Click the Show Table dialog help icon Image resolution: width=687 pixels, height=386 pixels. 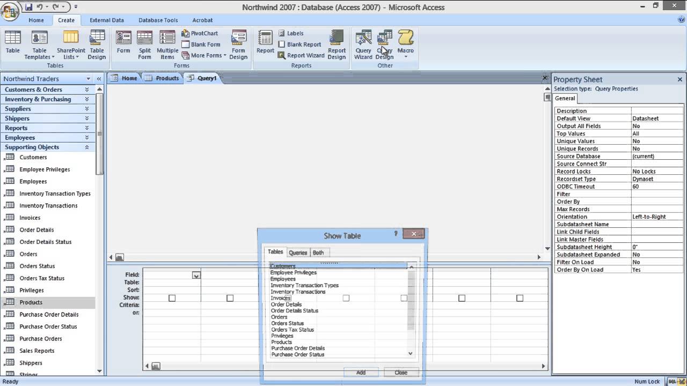point(396,234)
